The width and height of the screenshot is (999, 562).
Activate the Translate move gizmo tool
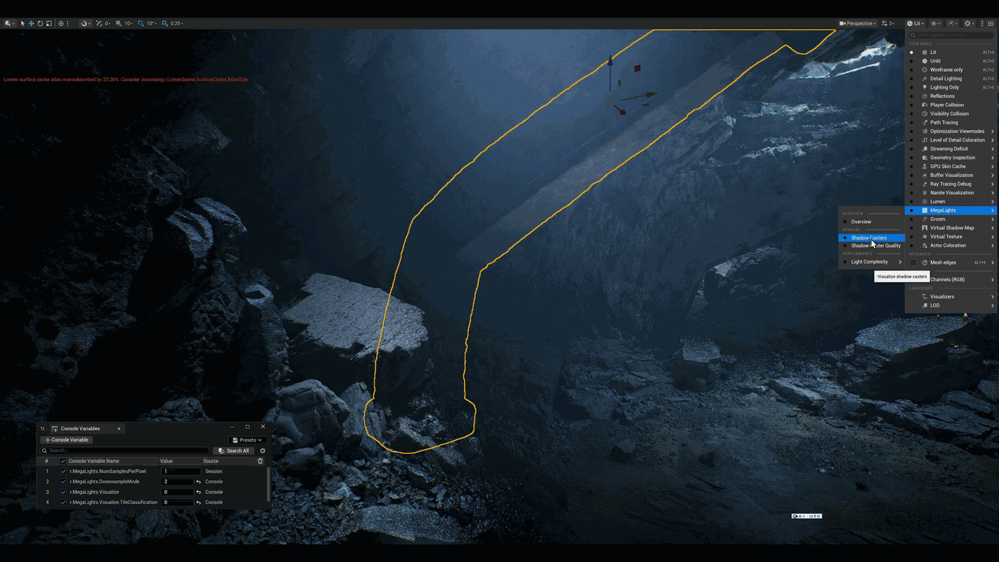tap(31, 23)
